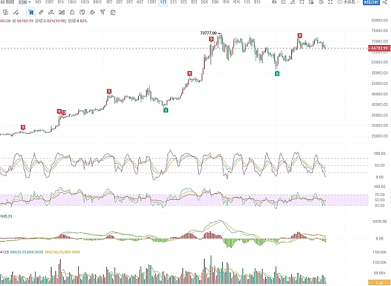This screenshot has height=286, width=391.
Task: Click the share icon at top right
Action: [384, 2]
